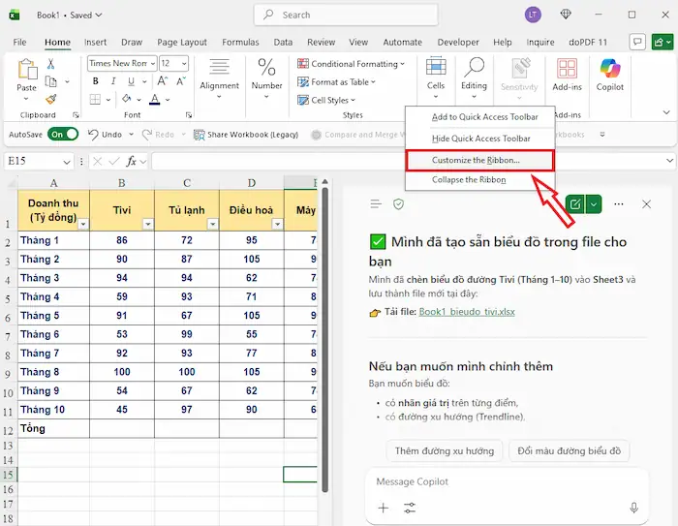The image size is (678, 526).
Task: Click the plus attach icon in Copilot
Action: 384,508
